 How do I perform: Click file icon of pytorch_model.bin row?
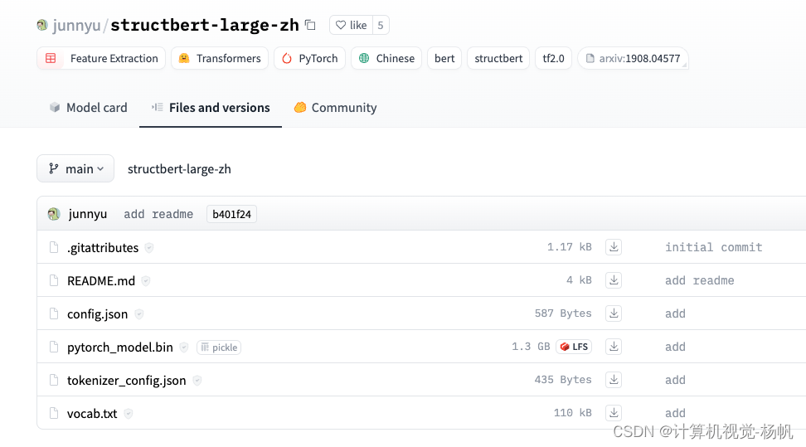[x=54, y=347]
